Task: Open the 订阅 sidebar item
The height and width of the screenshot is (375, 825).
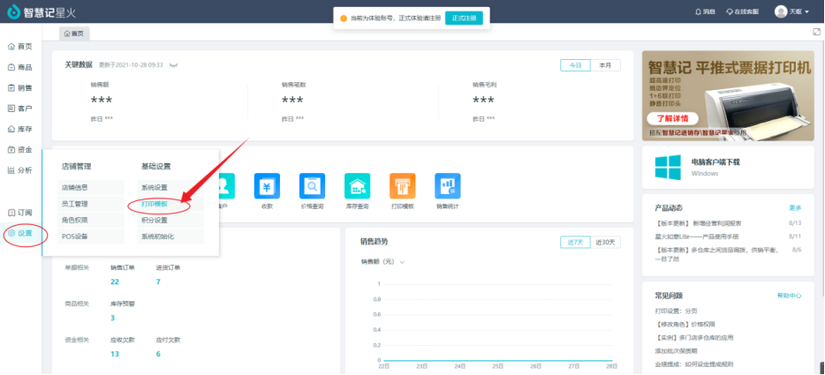Action: [20, 213]
